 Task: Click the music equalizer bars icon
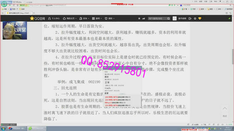143,19
